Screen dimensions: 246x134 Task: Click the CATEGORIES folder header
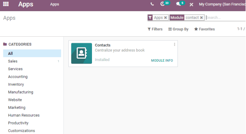coord(17,44)
